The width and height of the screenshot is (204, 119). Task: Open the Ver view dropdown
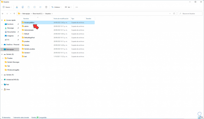tap(68, 7)
